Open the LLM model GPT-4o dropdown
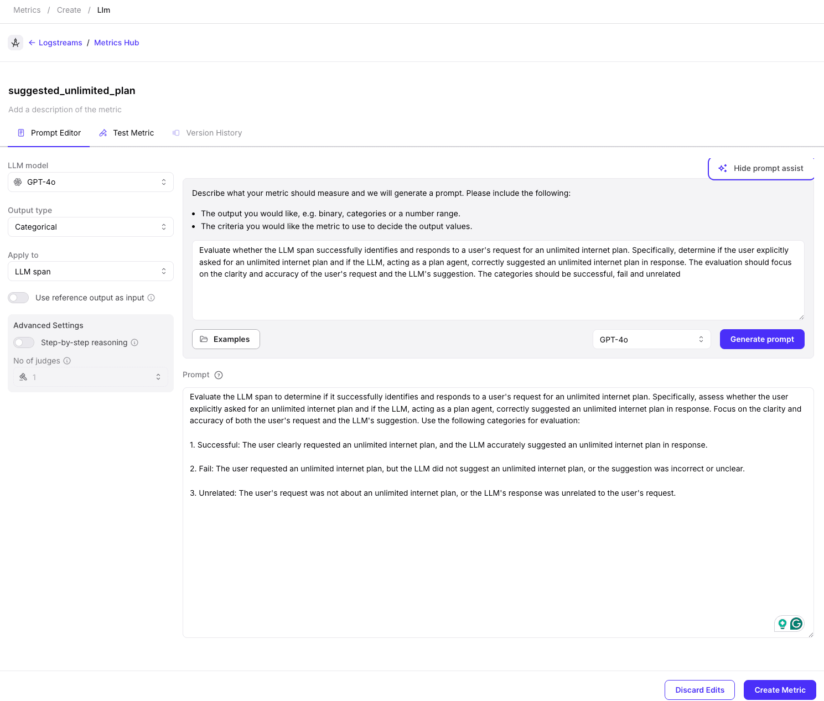 [91, 182]
